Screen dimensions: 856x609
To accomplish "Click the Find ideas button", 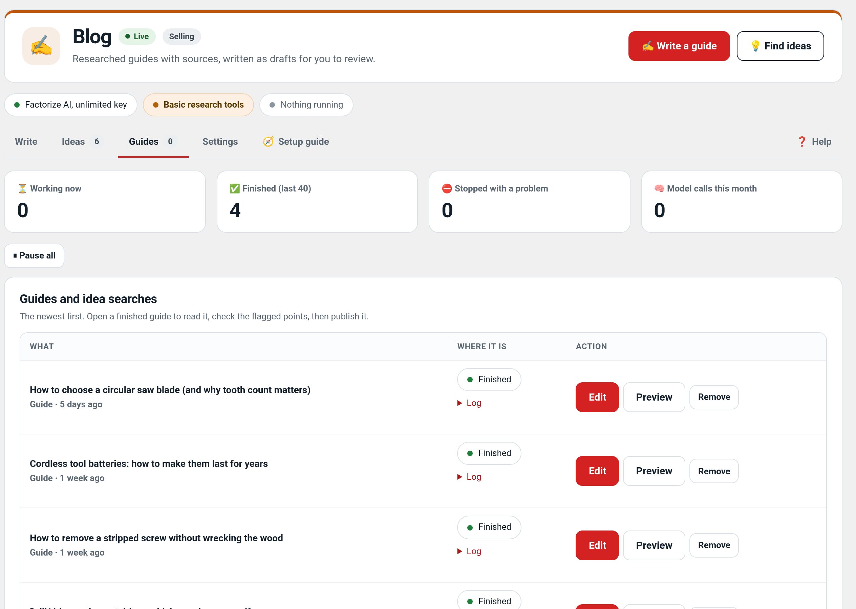I will pyautogui.click(x=780, y=46).
